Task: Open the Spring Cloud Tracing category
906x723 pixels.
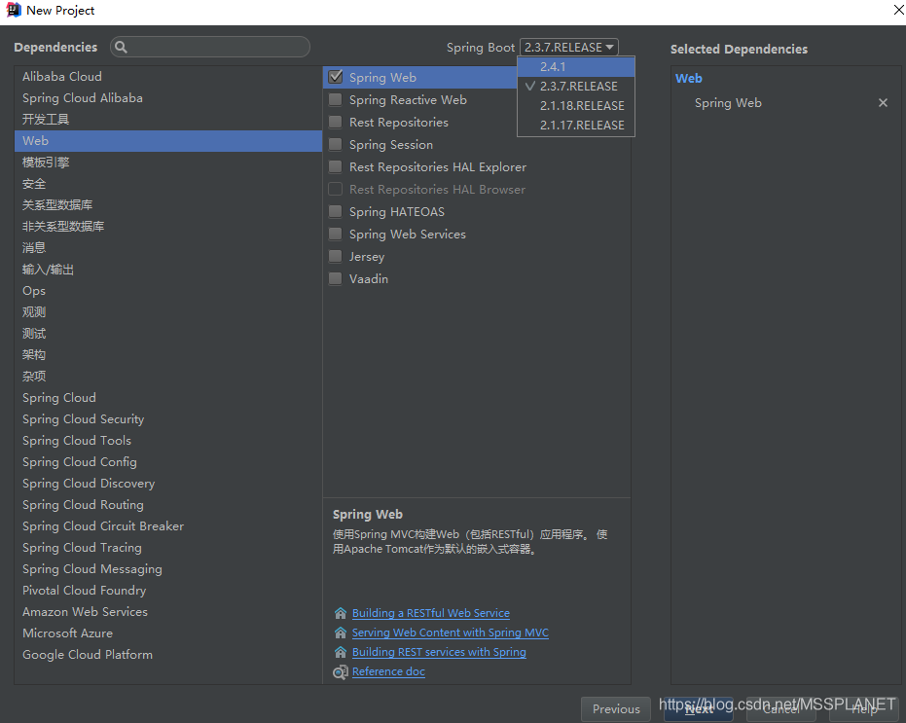Action: [x=168, y=547]
